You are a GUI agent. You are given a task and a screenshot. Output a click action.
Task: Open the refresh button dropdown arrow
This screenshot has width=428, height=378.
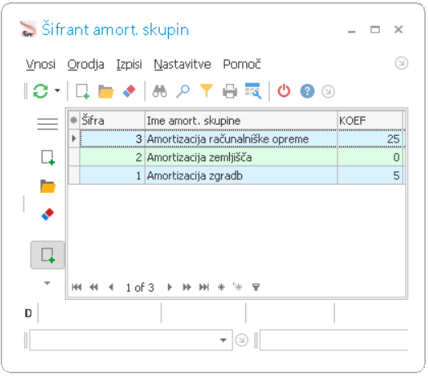coord(57,90)
